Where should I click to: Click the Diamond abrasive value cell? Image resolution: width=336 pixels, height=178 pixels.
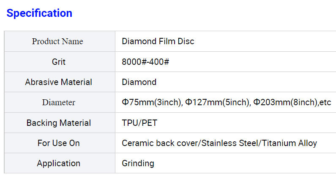point(139,82)
